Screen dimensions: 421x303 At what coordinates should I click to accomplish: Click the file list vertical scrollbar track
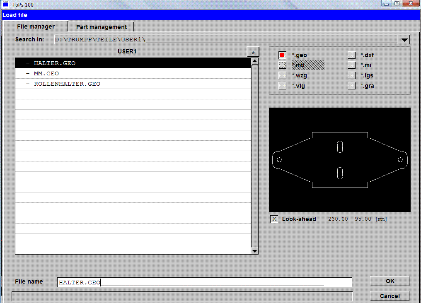coord(254,156)
